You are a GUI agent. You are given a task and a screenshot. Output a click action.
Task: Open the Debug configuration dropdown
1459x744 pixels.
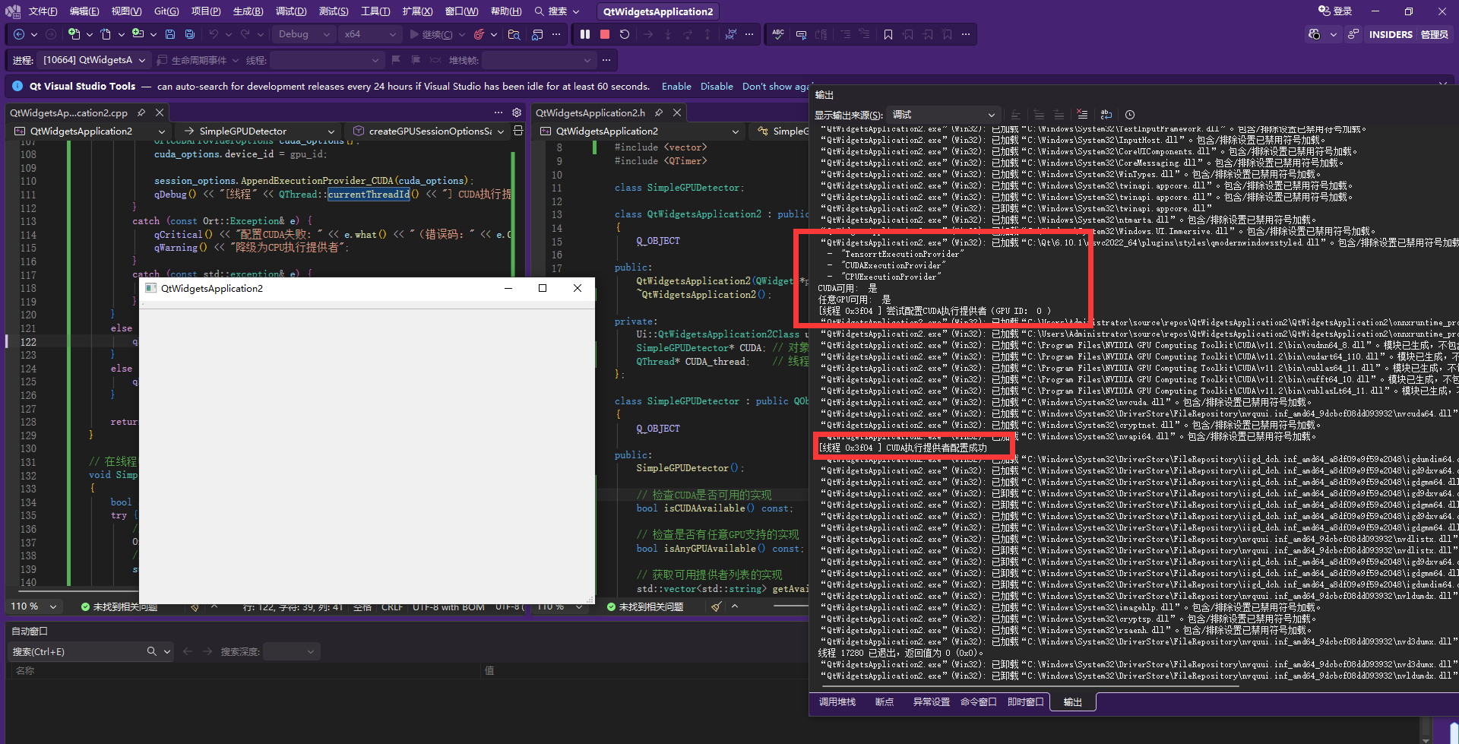click(304, 34)
